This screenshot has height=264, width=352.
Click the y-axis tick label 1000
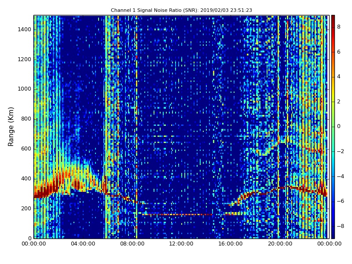click(25, 89)
